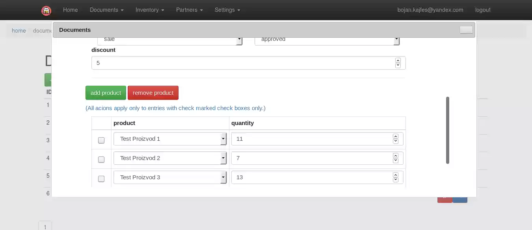Increase Test Proizvod 1 quantity with the stepper

[395, 137]
